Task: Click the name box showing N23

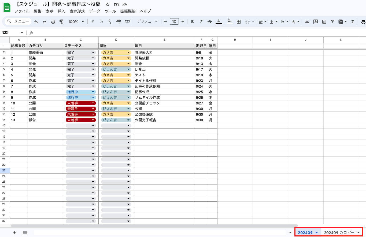Action: 13,33
